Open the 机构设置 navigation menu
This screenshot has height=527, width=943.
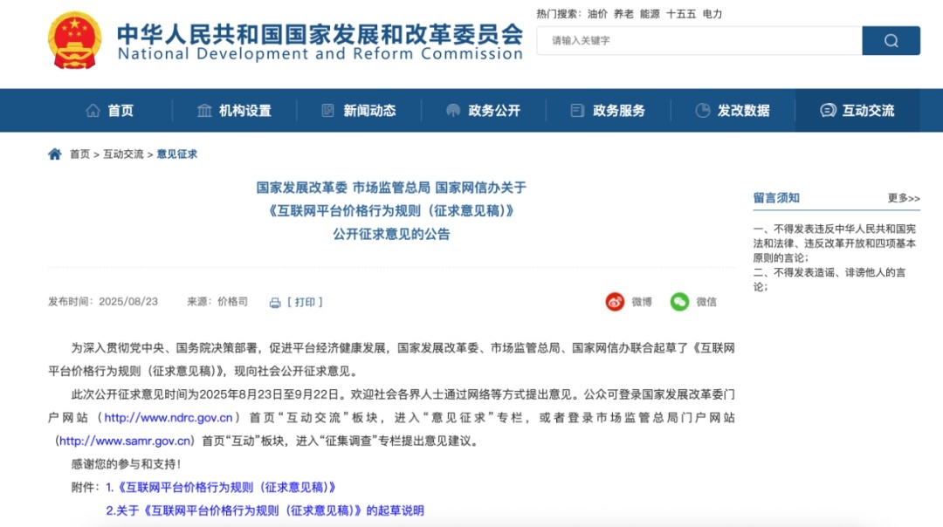click(x=234, y=111)
